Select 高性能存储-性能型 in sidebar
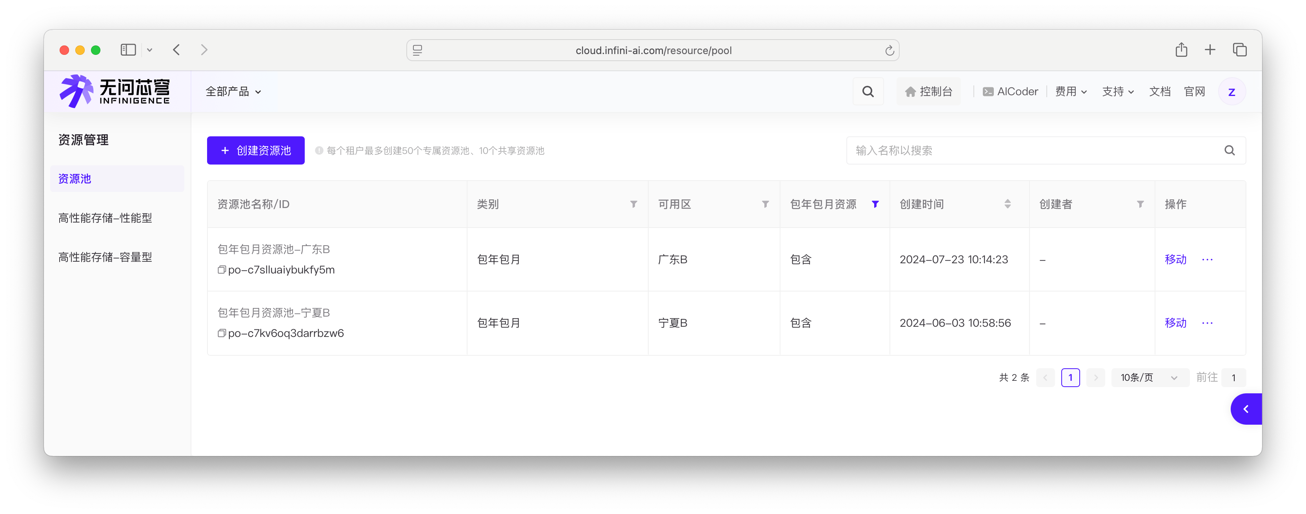 click(105, 218)
